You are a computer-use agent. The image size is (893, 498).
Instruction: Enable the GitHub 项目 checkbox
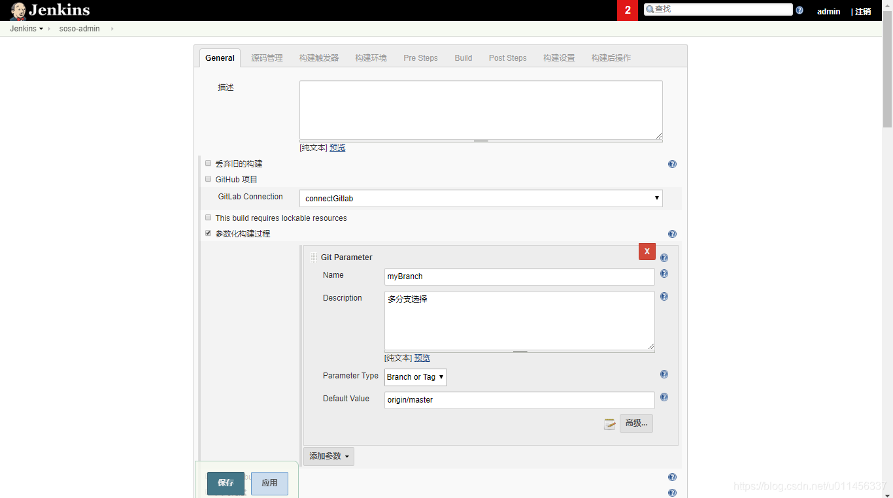pyautogui.click(x=209, y=179)
